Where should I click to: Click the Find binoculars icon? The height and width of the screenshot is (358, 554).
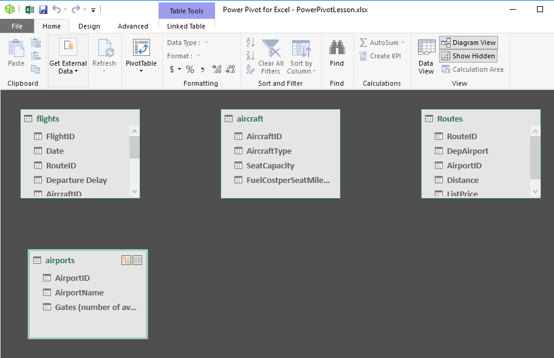click(x=337, y=49)
